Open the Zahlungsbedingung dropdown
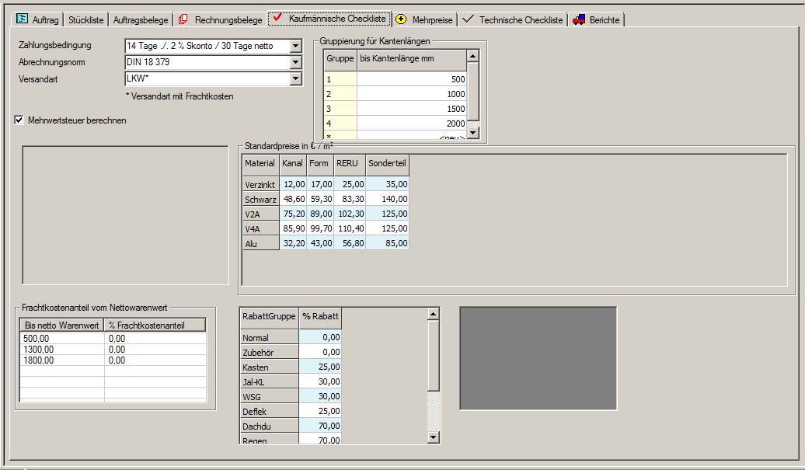 295,45
